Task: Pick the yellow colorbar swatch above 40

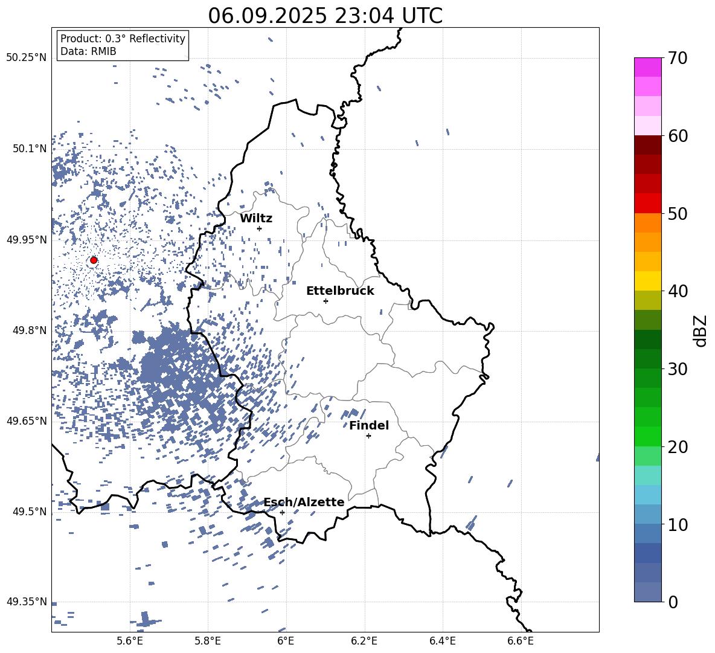Action: pos(648,281)
